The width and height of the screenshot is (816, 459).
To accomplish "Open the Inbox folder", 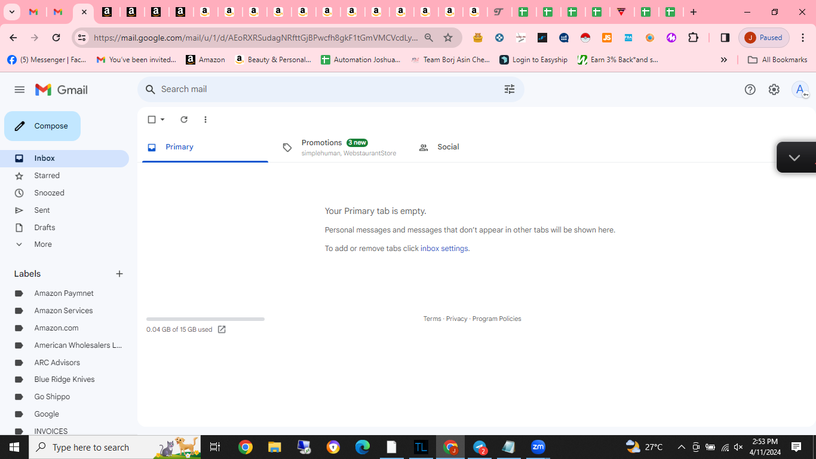I will [x=65, y=158].
